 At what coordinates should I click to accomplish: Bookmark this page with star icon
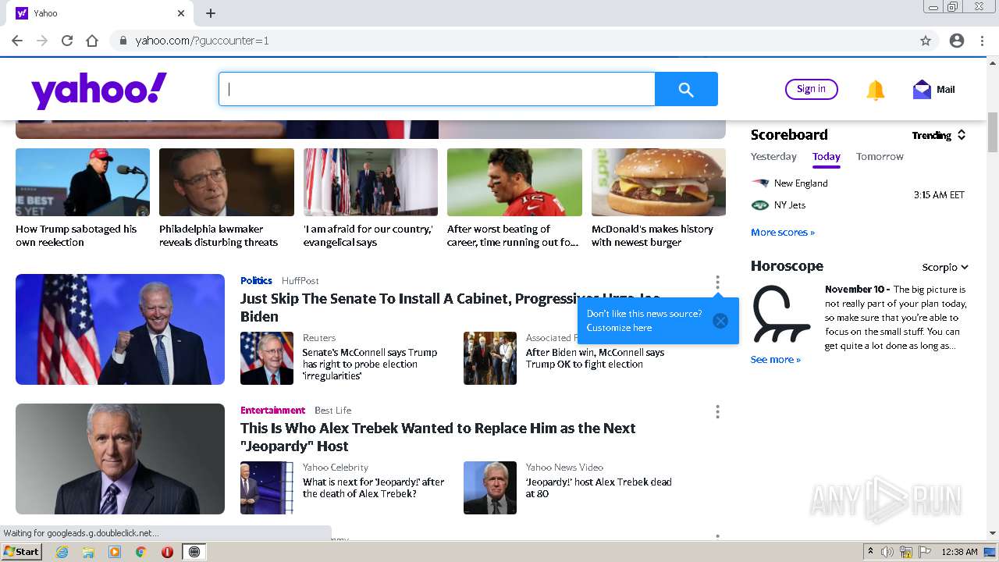point(926,41)
